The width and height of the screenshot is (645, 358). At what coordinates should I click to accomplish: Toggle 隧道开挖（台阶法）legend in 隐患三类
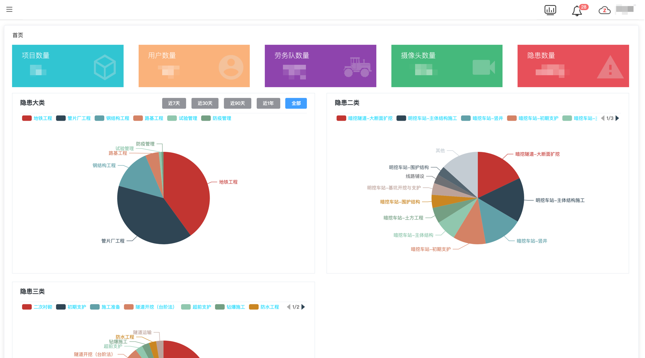[x=151, y=307]
